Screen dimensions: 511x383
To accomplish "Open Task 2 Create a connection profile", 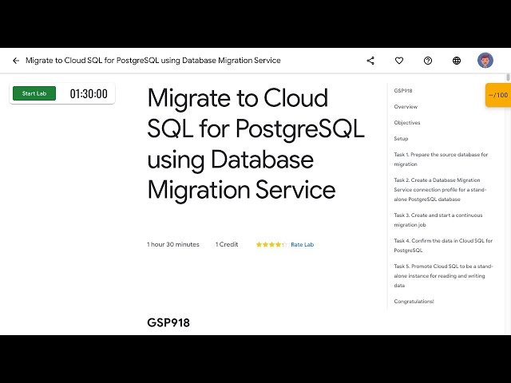I will [440, 190].
